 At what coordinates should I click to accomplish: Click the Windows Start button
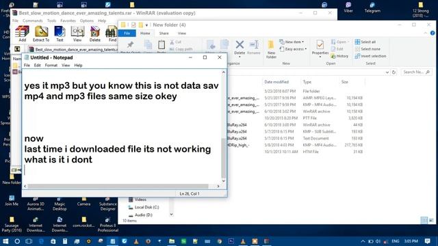tap(5, 241)
